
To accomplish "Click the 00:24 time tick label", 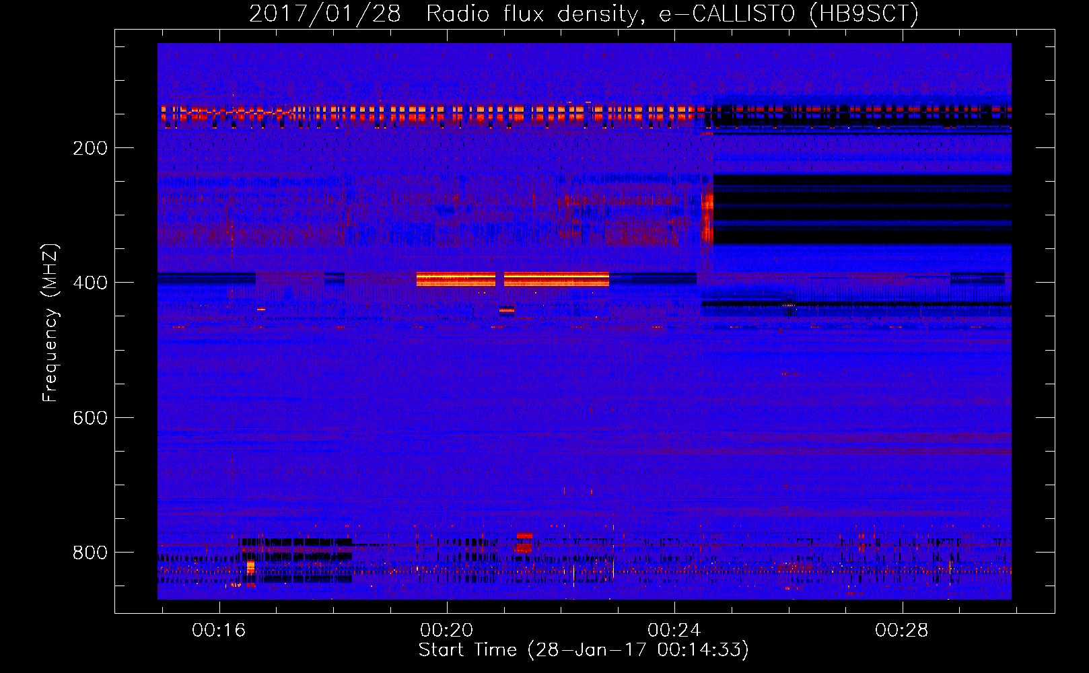I will coord(674,631).
